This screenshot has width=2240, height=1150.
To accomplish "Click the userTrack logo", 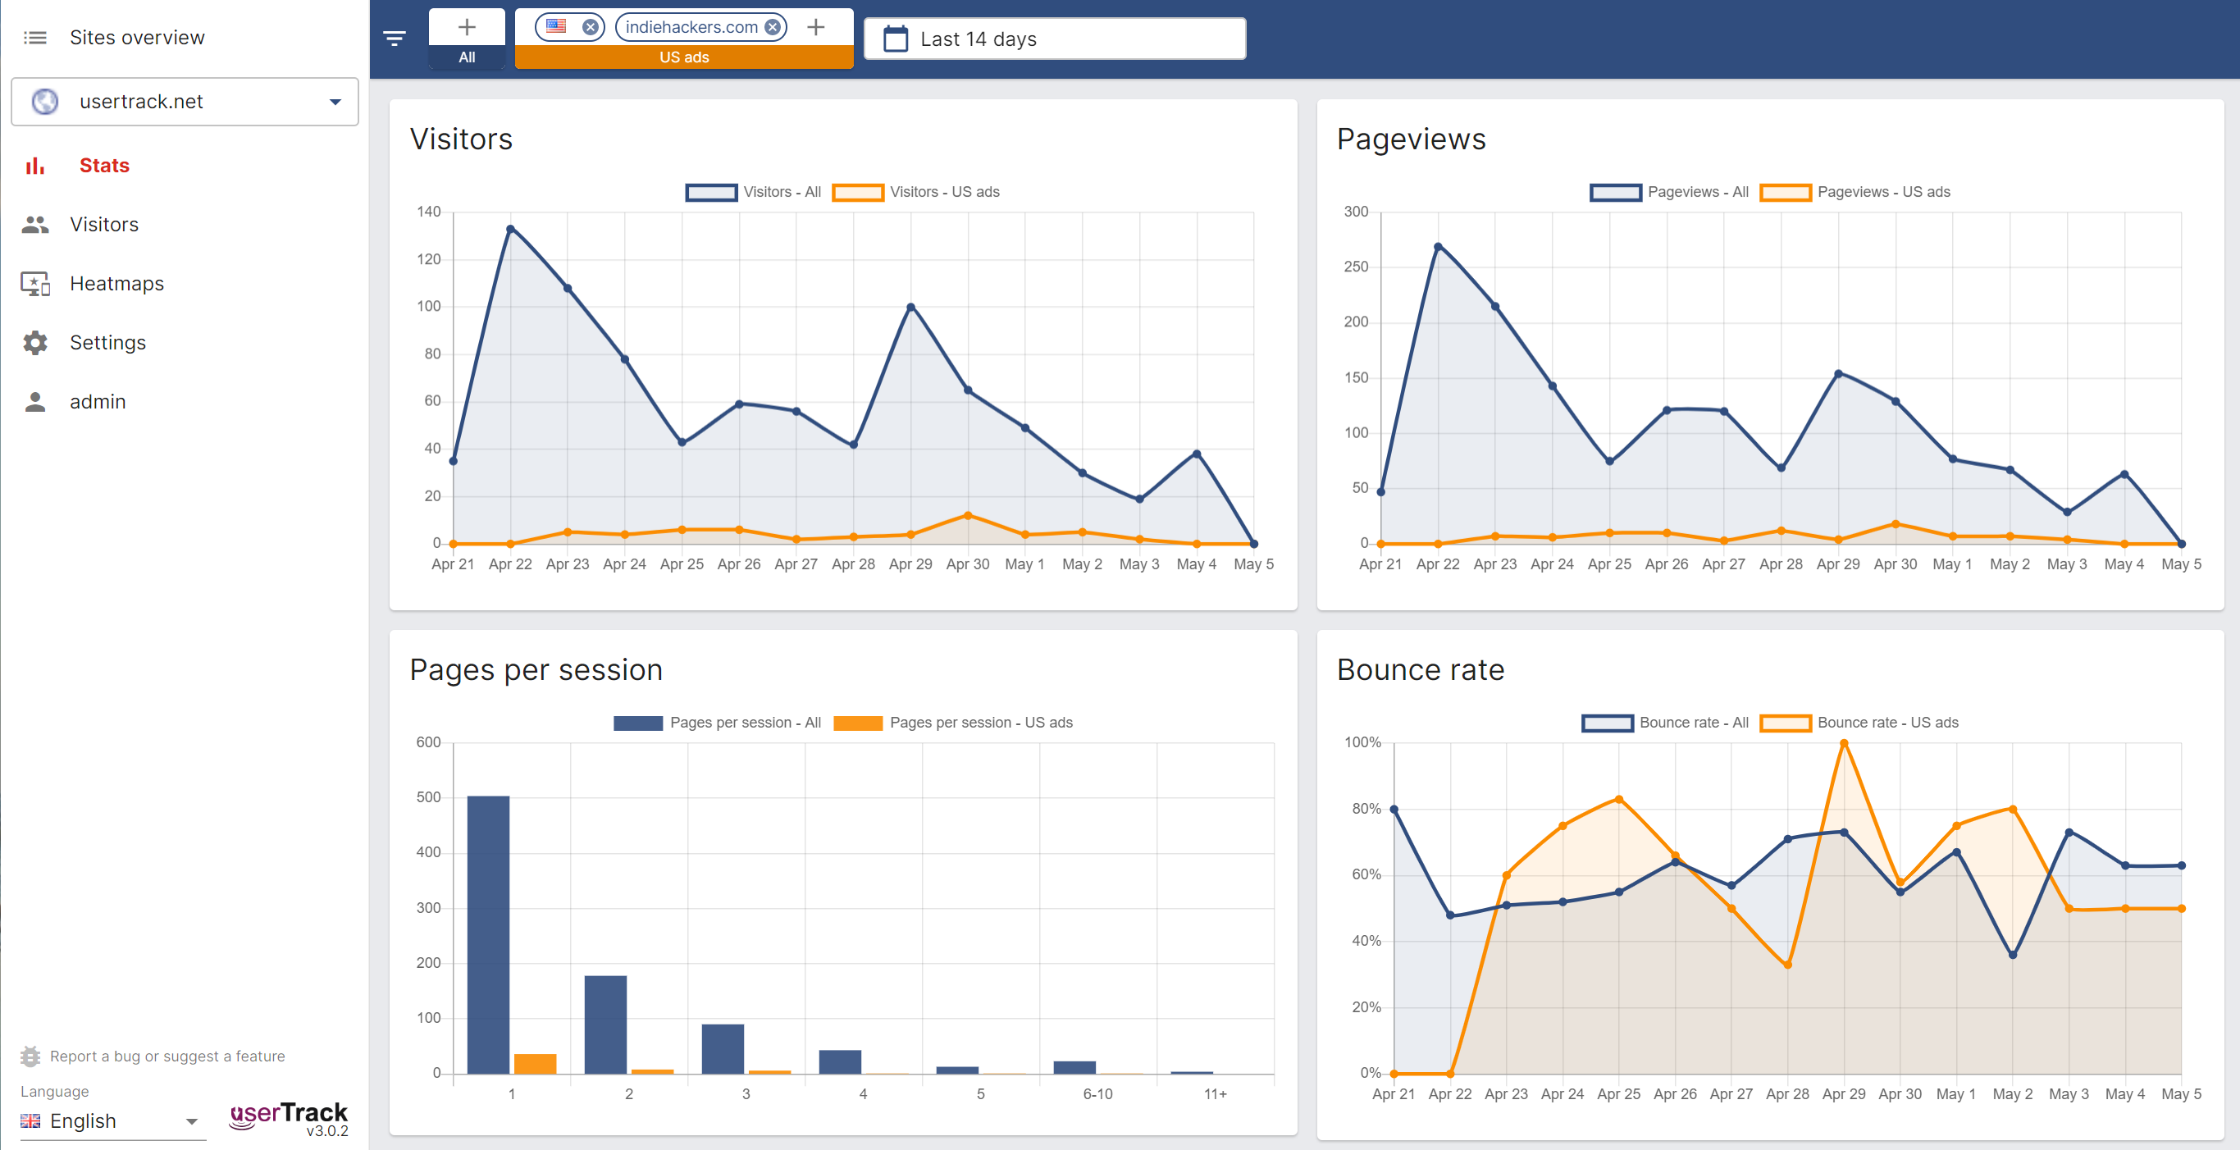I will point(288,1115).
